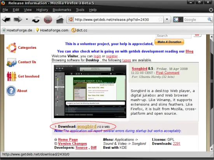Click the site Search input field
This screenshot has height=160, width=214.
click(174, 36)
